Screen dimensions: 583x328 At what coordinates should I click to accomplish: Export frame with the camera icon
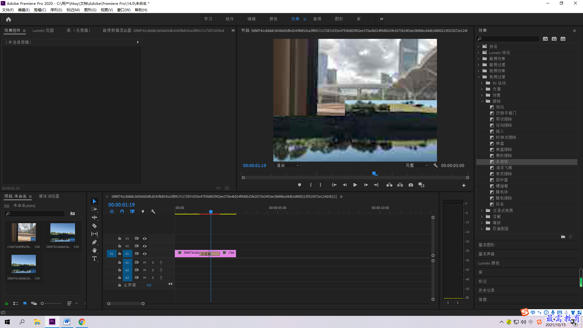click(x=411, y=185)
